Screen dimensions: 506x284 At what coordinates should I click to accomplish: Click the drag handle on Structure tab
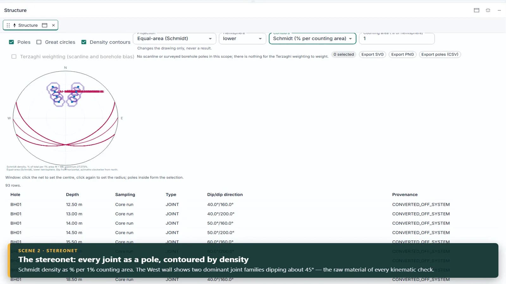[x=8, y=25]
